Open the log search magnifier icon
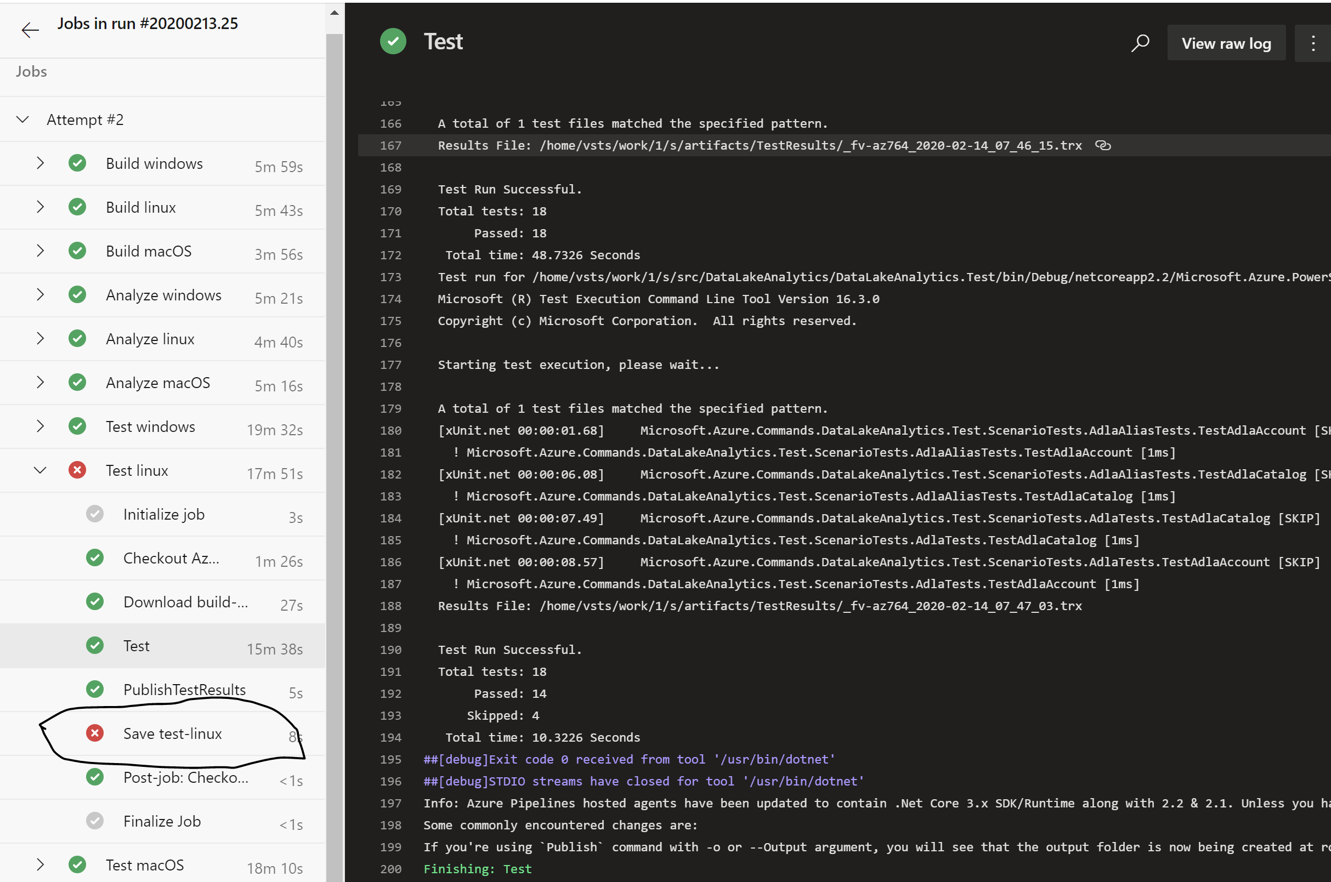This screenshot has height=882, width=1331. [x=1140, y=43]
